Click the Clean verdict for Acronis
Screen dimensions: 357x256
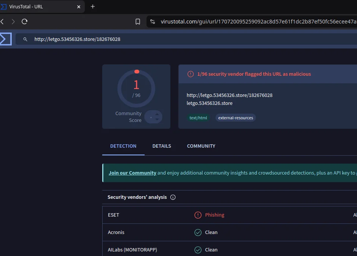pos(211,232)
